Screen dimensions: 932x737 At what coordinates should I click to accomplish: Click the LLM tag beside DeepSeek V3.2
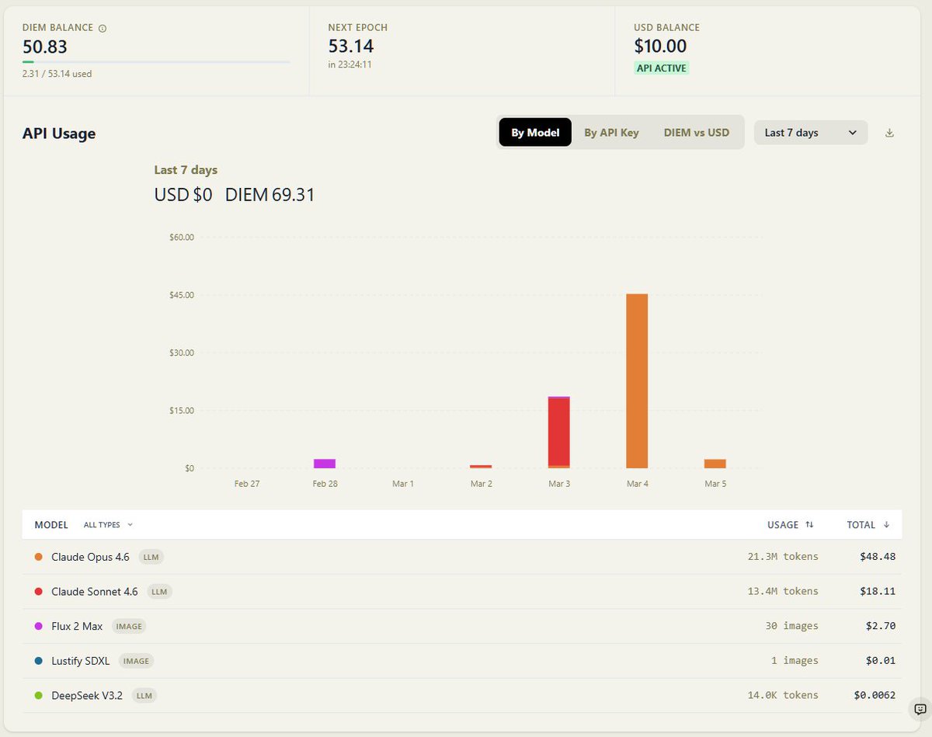(144, 695)
